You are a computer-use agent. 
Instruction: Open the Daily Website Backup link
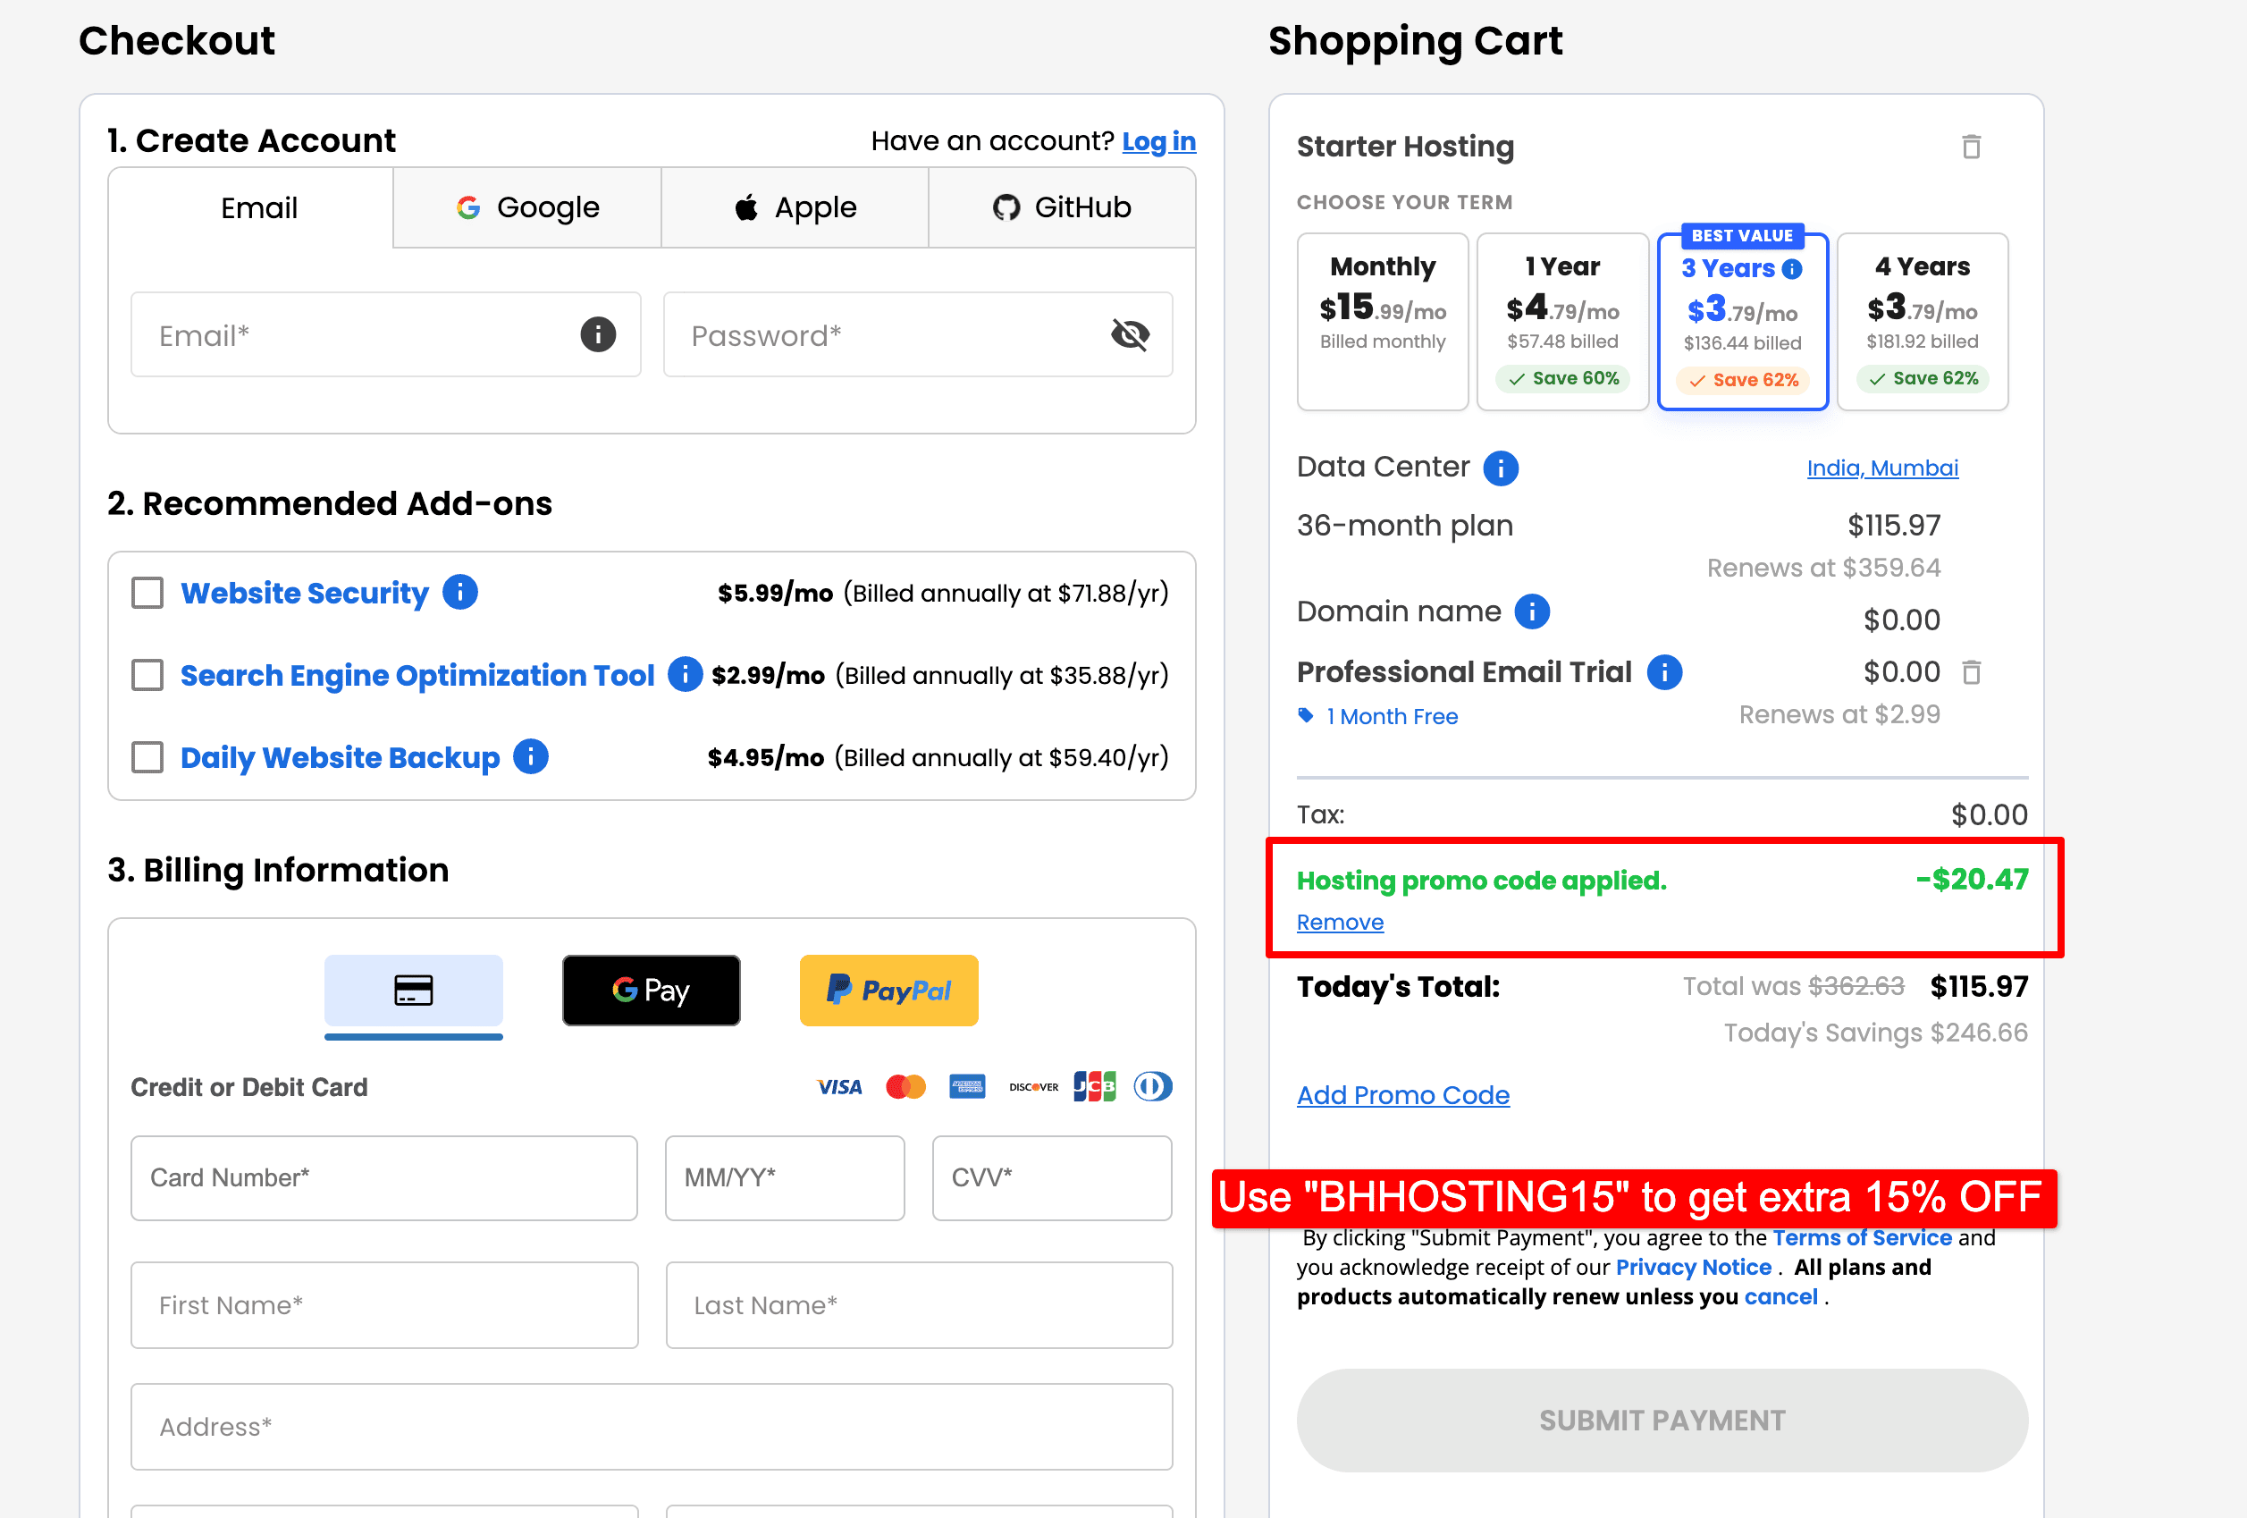pyautogui.click(x=341, y=757)
